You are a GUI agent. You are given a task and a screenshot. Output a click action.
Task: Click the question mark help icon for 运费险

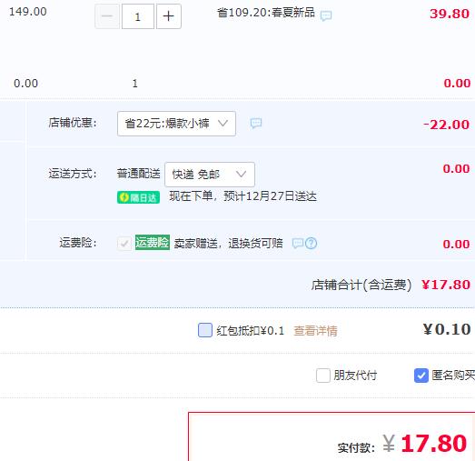pos(312,244)
